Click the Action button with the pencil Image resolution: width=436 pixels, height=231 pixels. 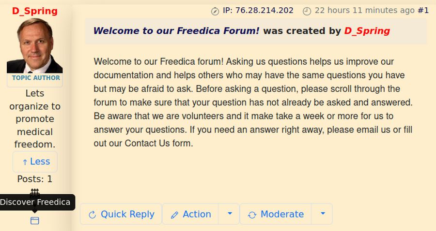[x=191, y=214]
